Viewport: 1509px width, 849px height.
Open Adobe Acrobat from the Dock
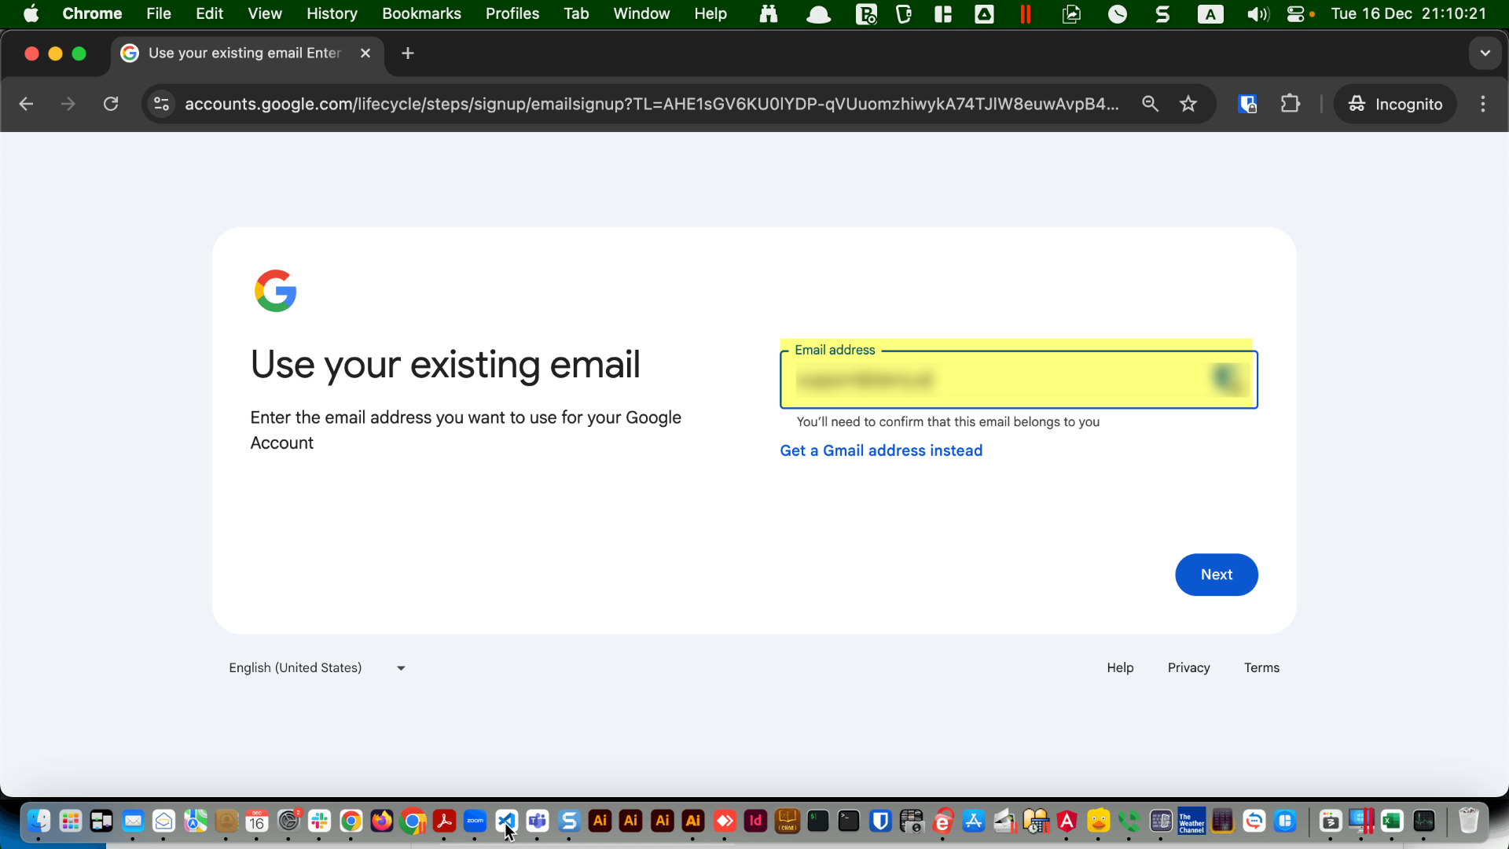click(x=444, y=821)
